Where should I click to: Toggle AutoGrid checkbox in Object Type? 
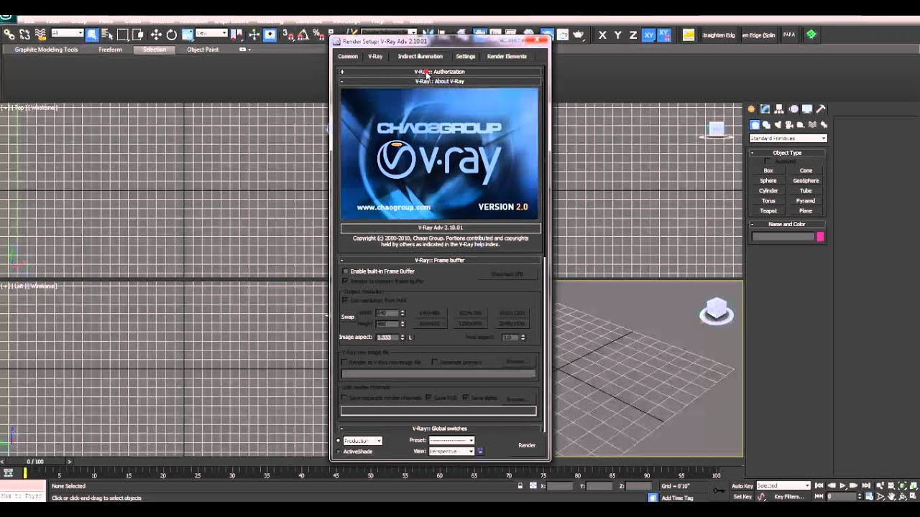(x=767, y=161)
